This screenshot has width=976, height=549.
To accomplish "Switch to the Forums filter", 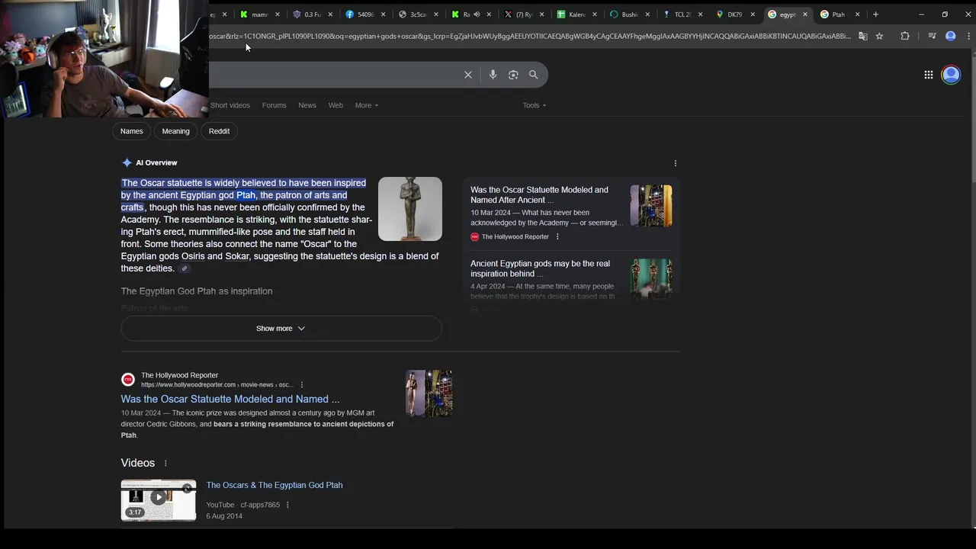I will 274,105.
